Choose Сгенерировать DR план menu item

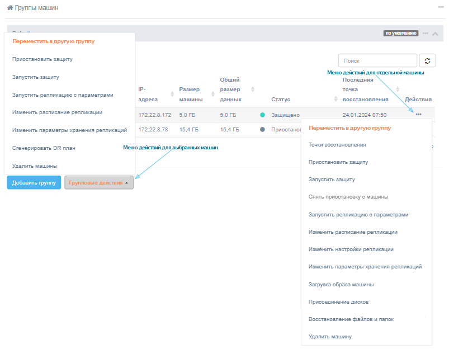pyautogui.click(x=44, y=148)
